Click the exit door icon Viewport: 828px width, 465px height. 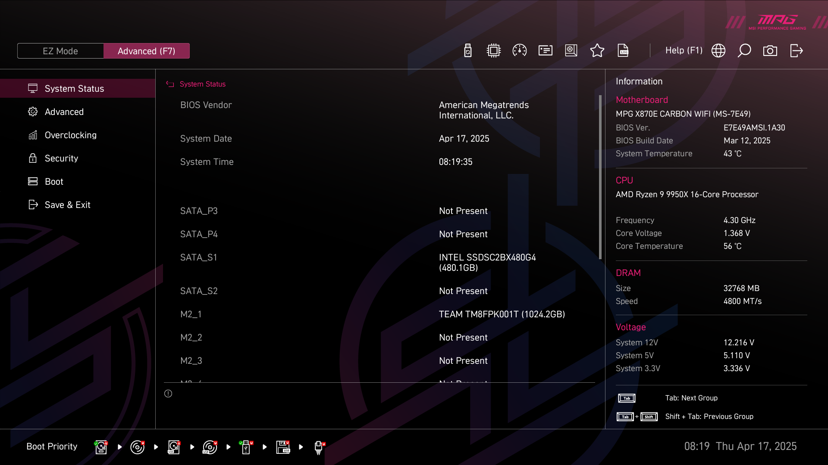click(796, 51)
